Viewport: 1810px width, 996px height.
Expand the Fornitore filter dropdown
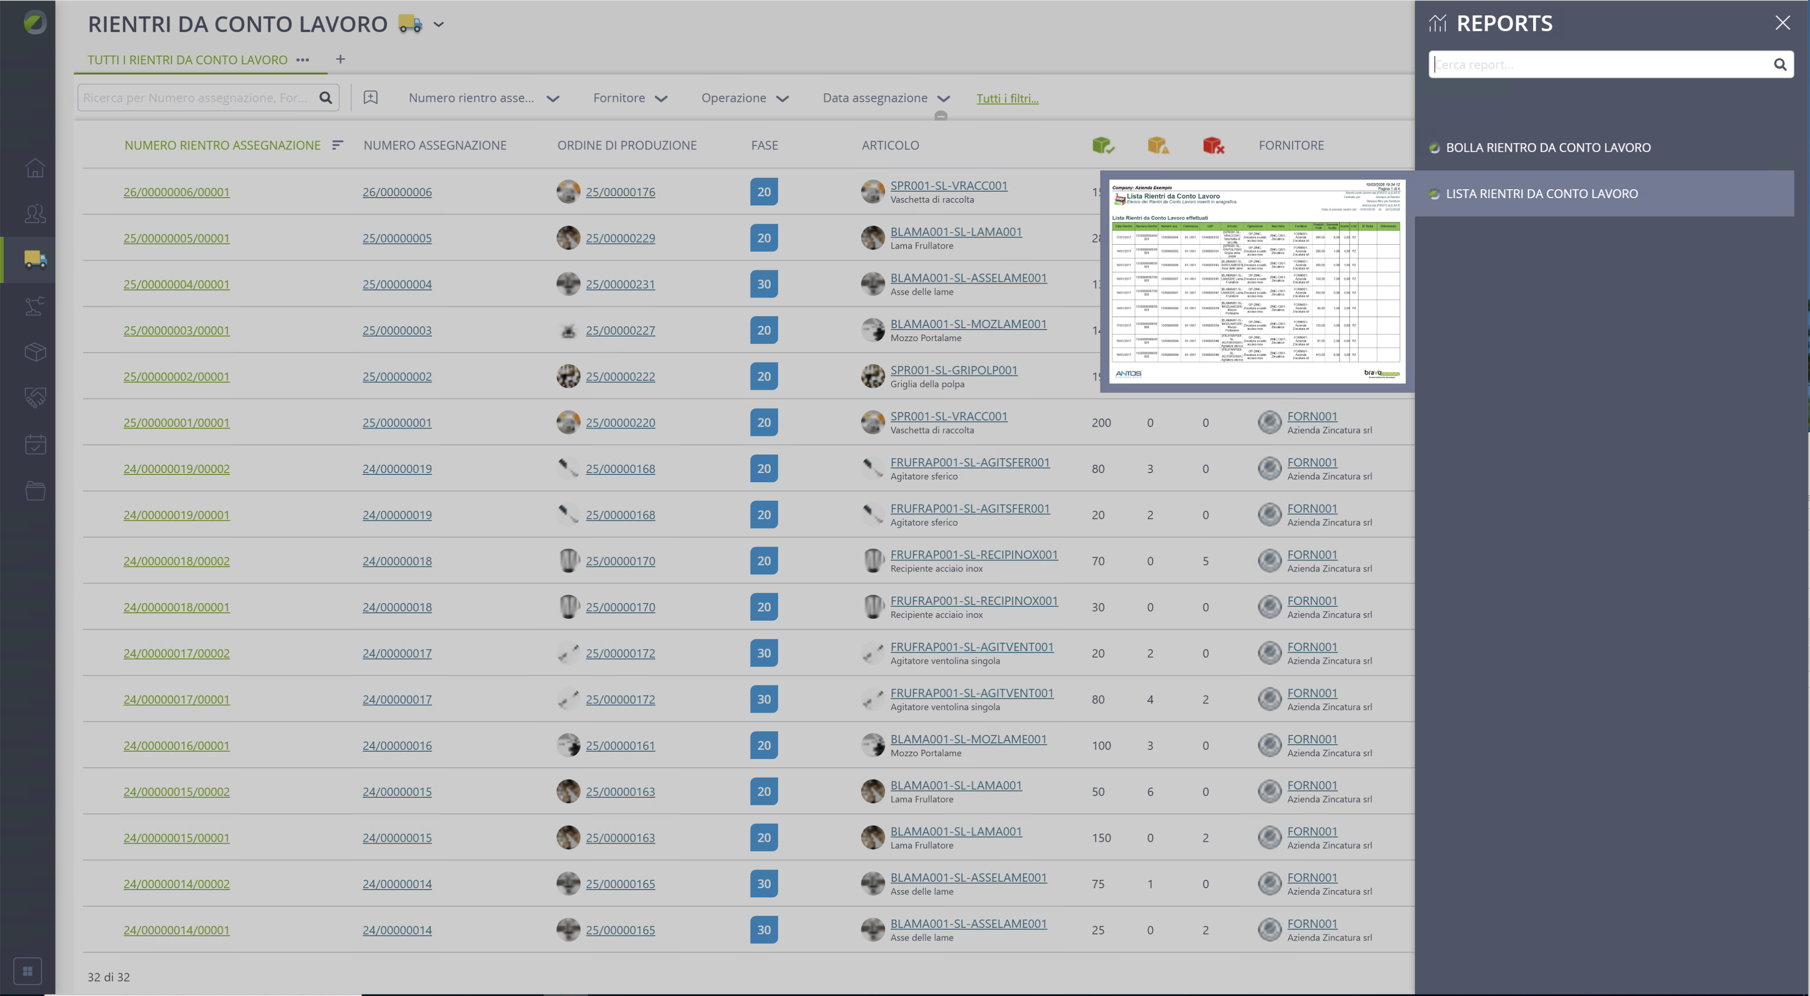pyautogui.click(x=629, y=98)
